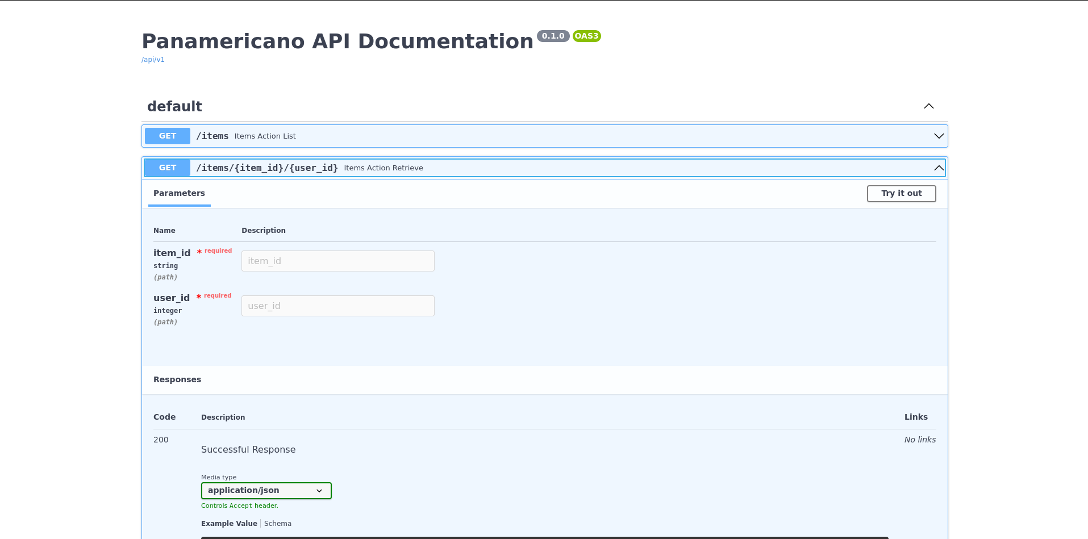The image size is (1088, 539).
Task: Select the Parameters tab
Action: [x=179, y=194]
